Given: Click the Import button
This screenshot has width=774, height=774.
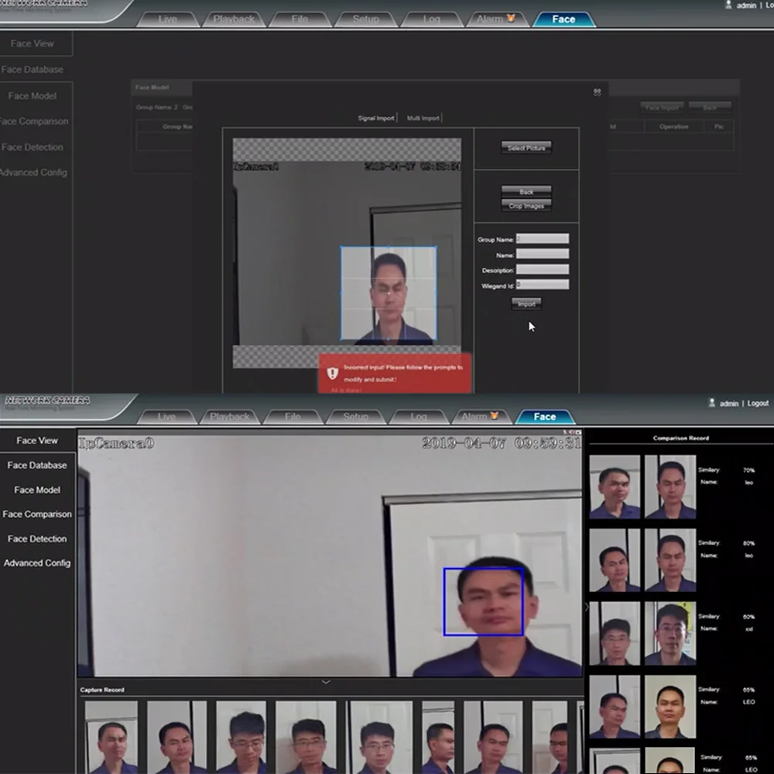Looking at the screenshot, I should pos(526,304).
